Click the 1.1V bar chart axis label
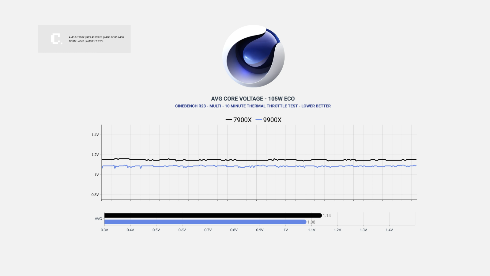Screen dimensions: 490x276 coord(311,230)
